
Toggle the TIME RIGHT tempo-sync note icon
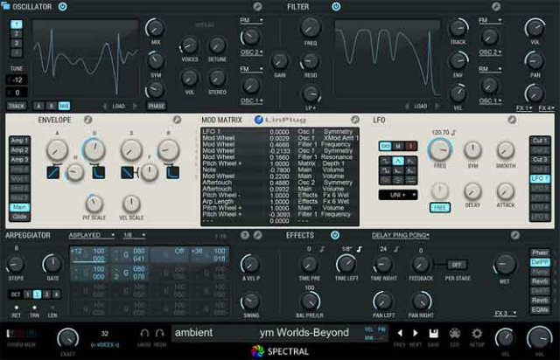[396, 249]
